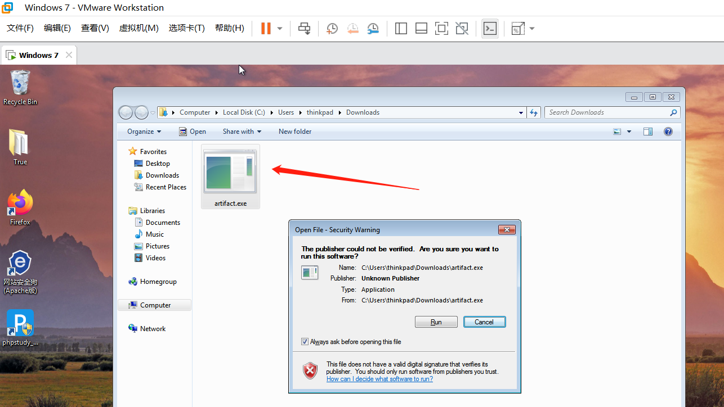724x407 pixels.
Task: Select the phpstudy desktop shortcut
Action: point(20,328)
